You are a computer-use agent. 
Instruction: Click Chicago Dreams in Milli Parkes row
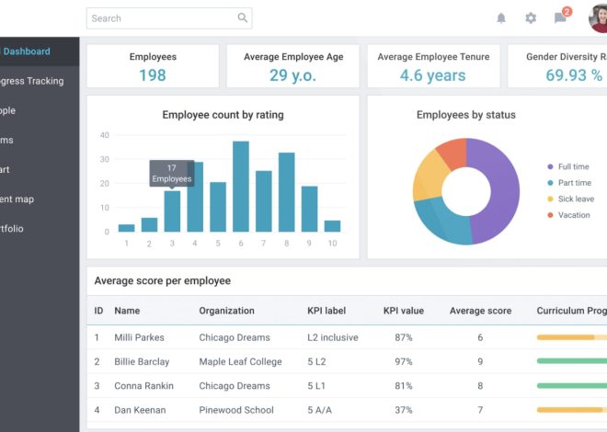(x=235, y=337)
